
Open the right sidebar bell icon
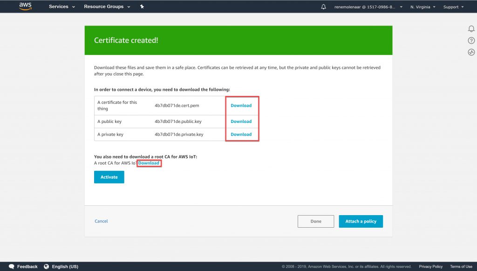pos(471,29)
